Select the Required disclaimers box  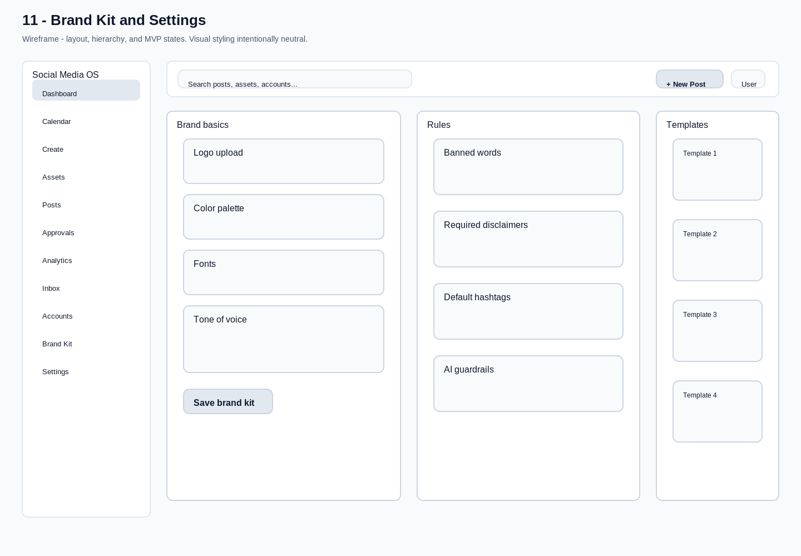click(x=528, y=239)
